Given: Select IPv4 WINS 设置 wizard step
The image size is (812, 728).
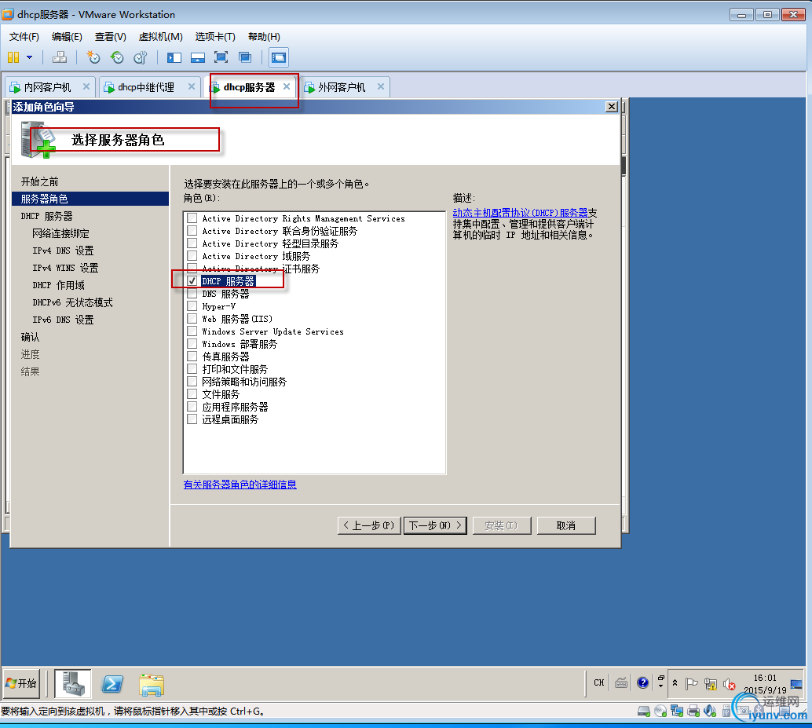Looking at the screenshot, I should (65, 268).
